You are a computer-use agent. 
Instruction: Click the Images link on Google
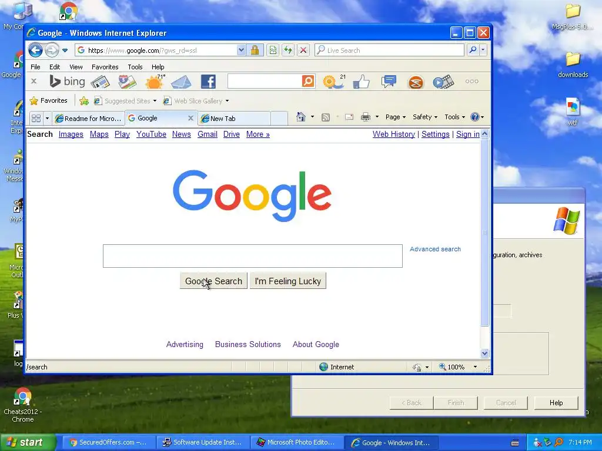71,134
